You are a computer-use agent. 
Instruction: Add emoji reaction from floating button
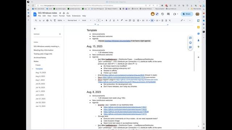tap(190, 43)
